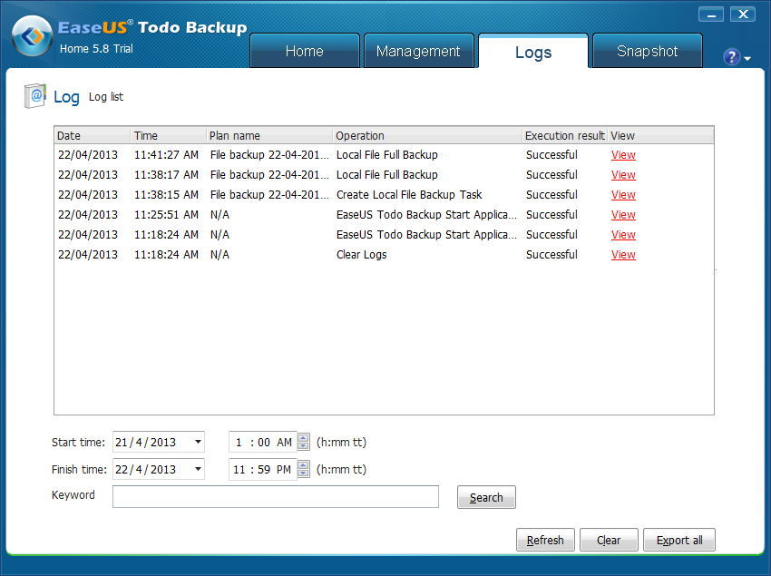The height and width of the screenshot is (576, 771).
Task: Click the Search button
Action: click(x=486, y=497)
